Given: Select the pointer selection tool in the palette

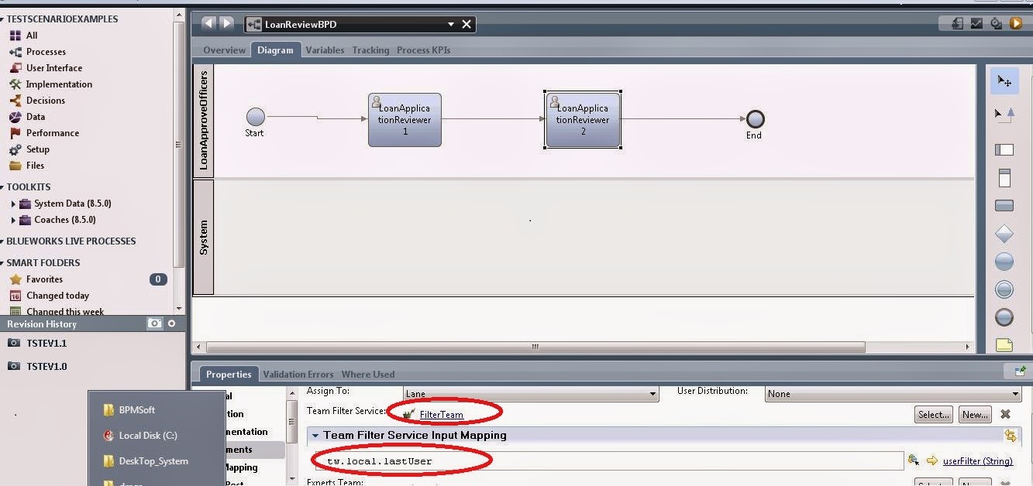Looking at the screenshot, I should [x=1004, y=80].
